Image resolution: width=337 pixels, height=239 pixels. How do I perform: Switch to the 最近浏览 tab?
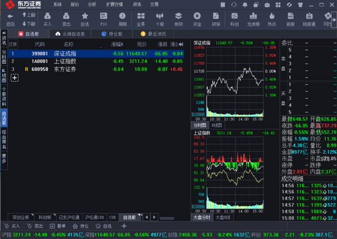(153, 34)
